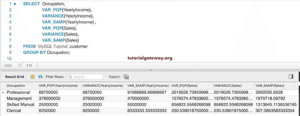
Task: Select the Professional occupation cell
Action: click(x=22, y=93)
